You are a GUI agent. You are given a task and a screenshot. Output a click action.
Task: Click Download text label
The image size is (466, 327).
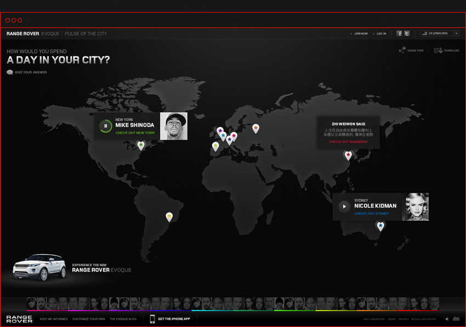tap(452, 50)
